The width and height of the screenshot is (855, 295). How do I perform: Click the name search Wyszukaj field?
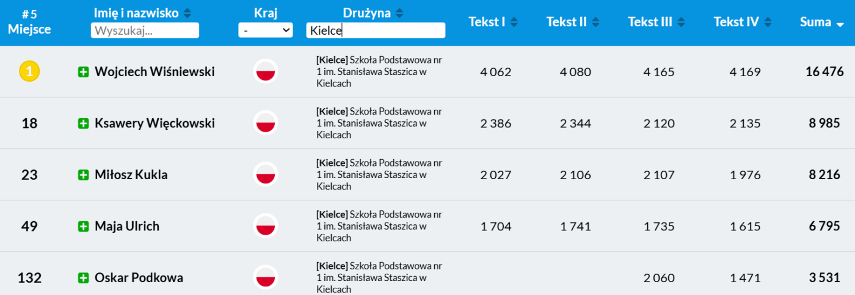(145, 30)
